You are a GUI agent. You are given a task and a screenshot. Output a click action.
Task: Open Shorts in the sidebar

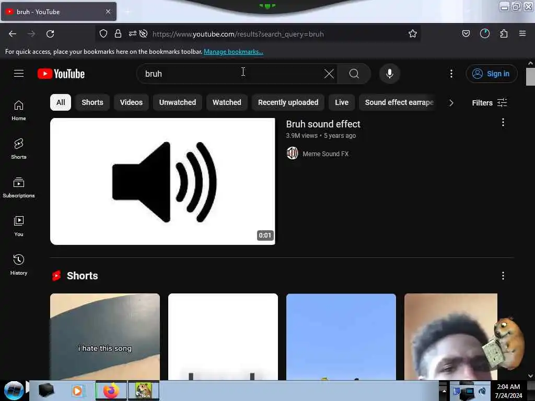pos(19,149)
